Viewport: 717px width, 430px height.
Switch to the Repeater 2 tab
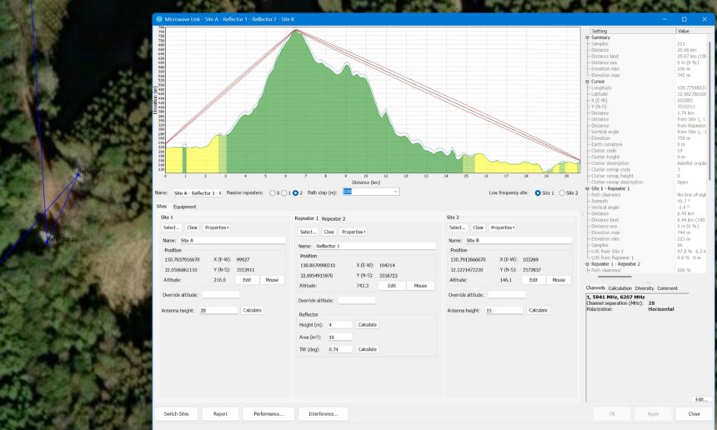click(333, 218)
